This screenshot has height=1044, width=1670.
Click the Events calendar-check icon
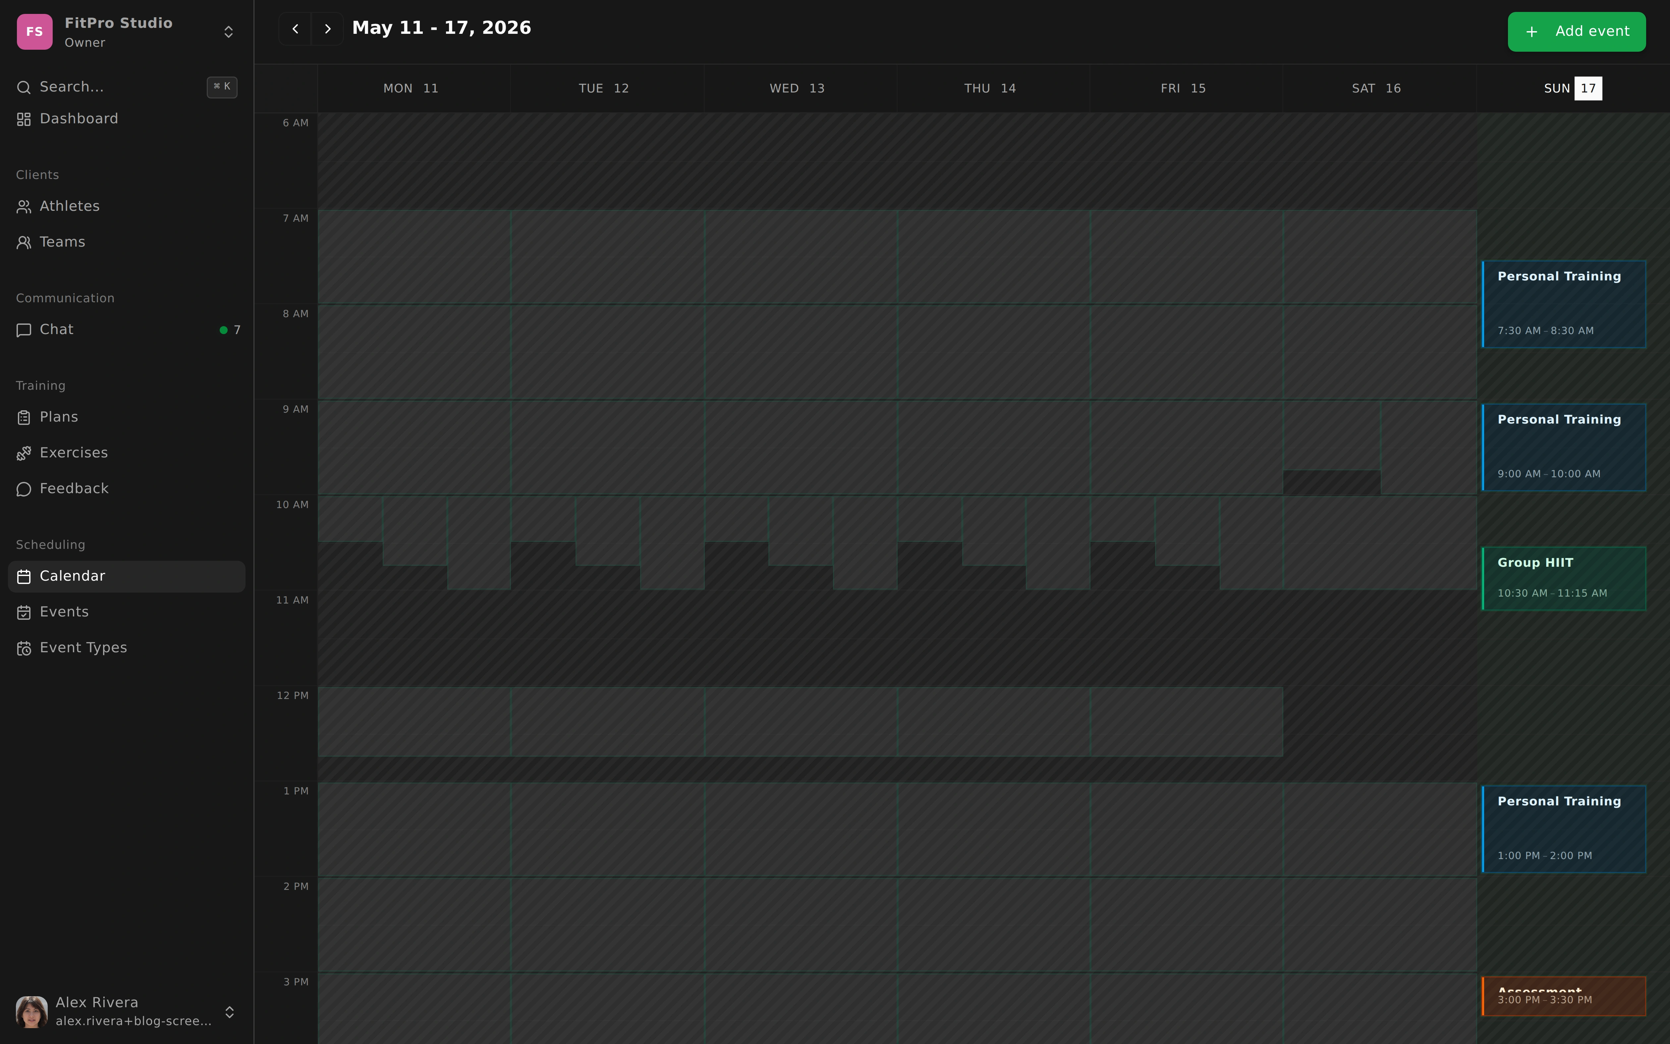click(x=24, y=613)
